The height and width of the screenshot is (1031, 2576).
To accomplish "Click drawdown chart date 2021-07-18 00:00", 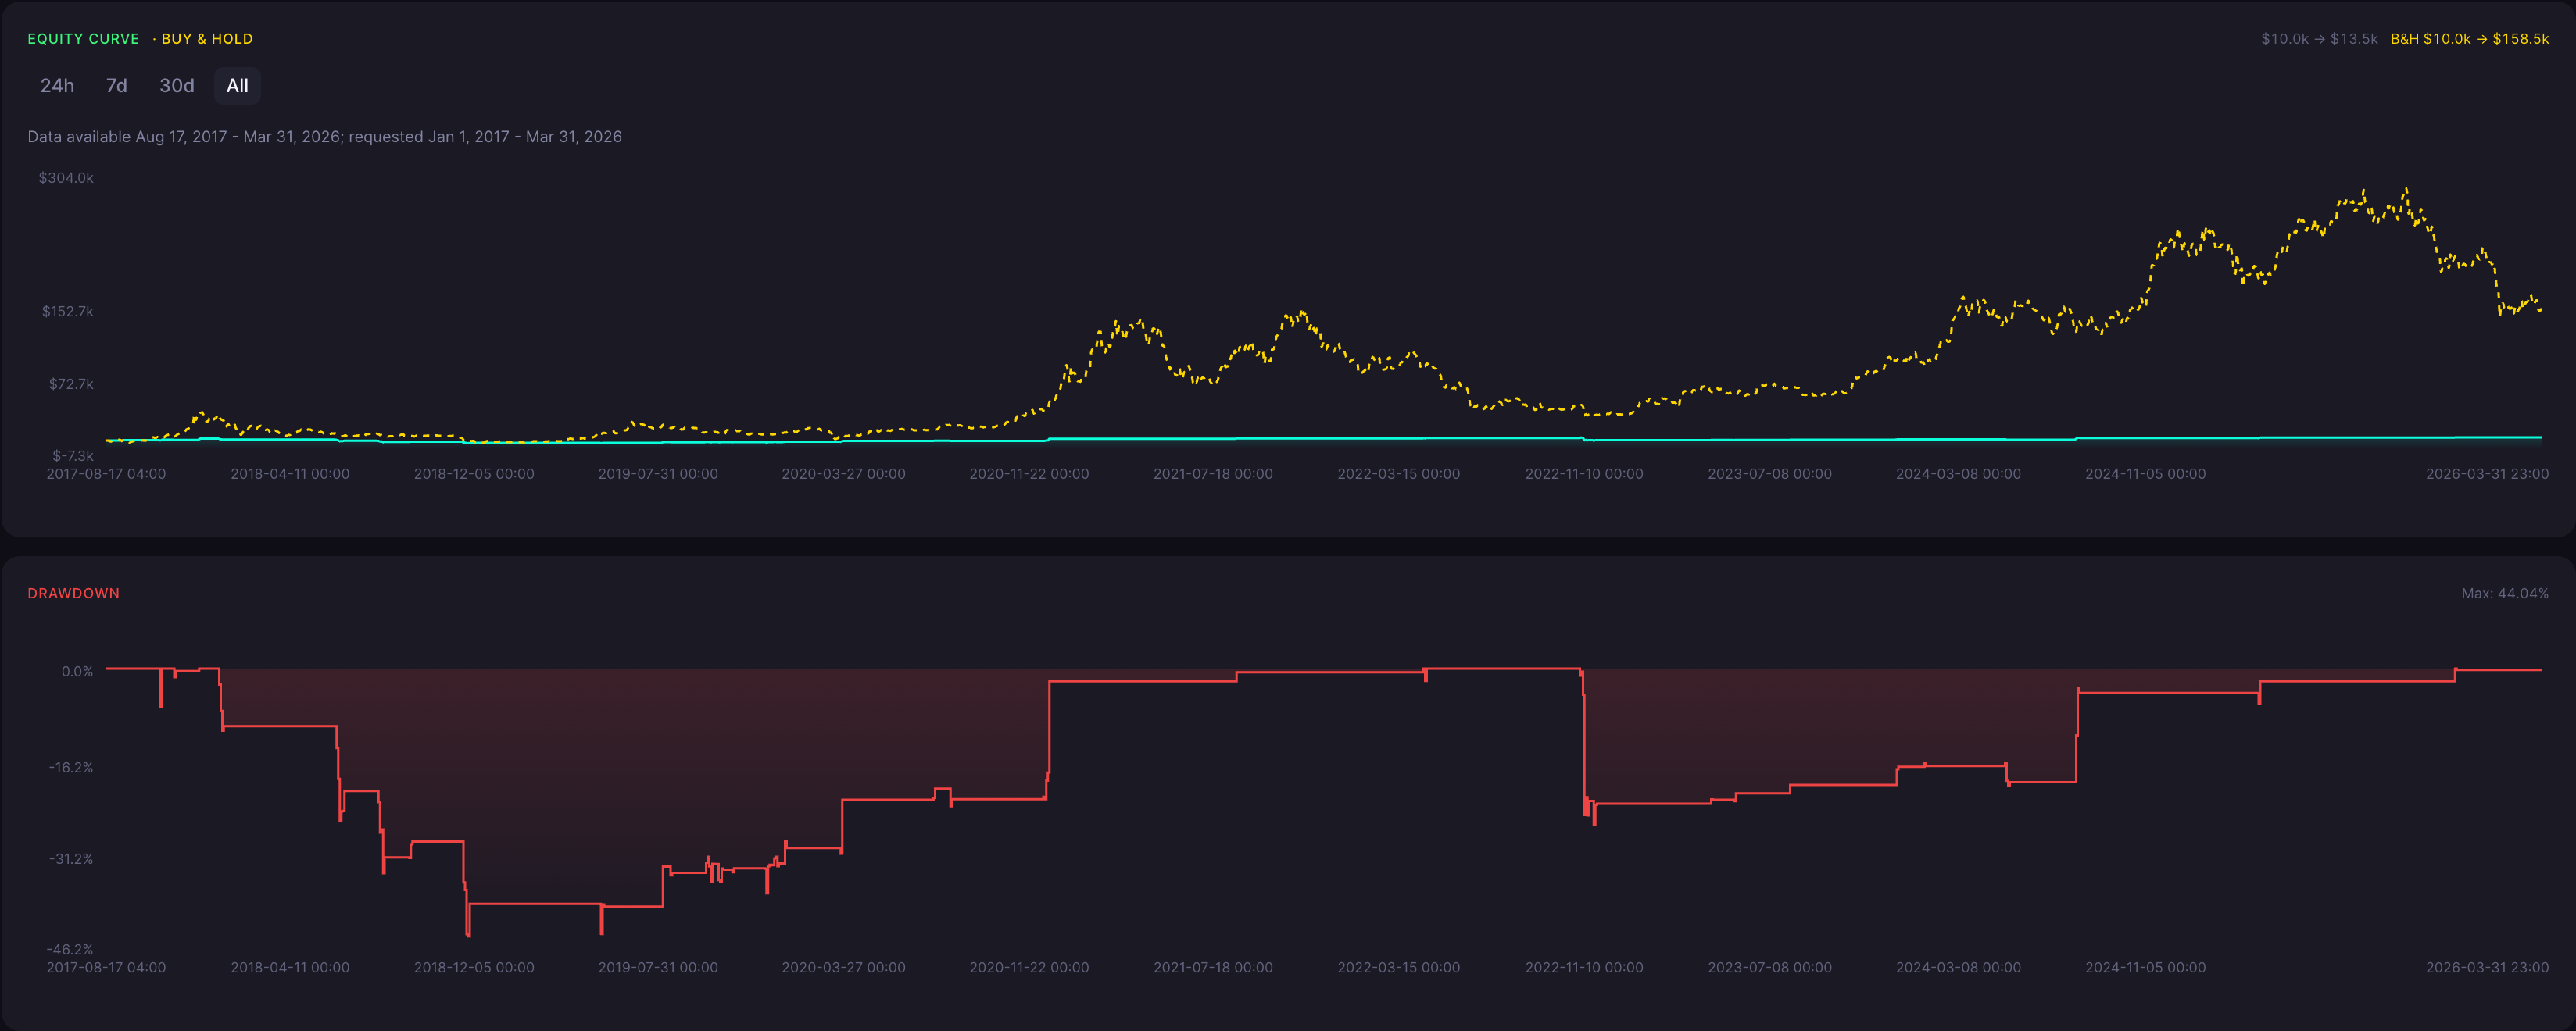I will (x=1213, y=967).
